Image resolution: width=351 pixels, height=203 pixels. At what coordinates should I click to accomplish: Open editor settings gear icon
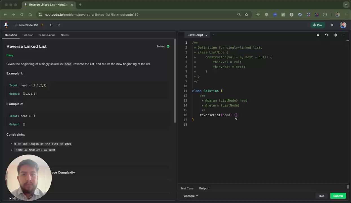pyautogui.click(x=335, y=35)
